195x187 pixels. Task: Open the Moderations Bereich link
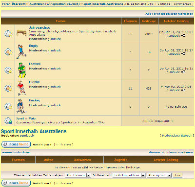177,136
